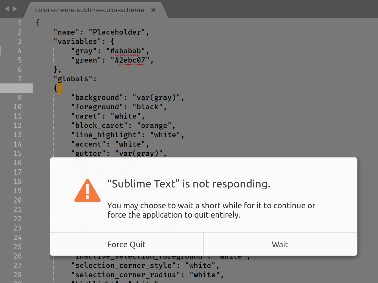Click the "Placeholder" string value
Screen dimensions: 378x283
117,32
